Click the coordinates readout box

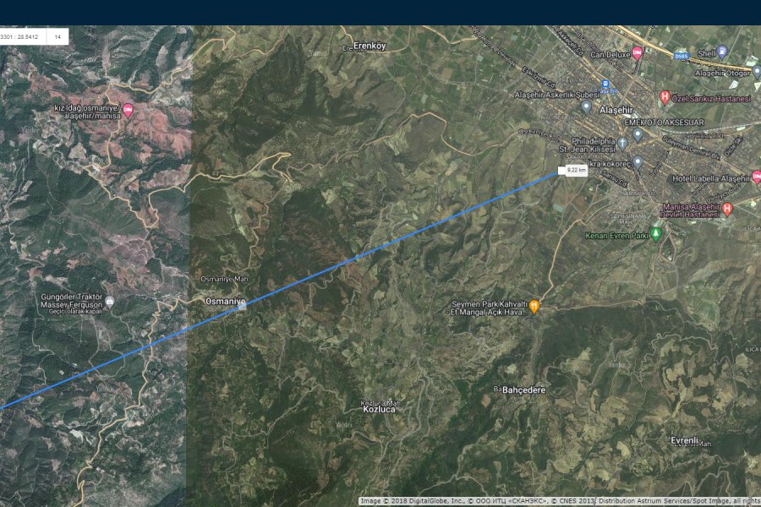point(23,37)
